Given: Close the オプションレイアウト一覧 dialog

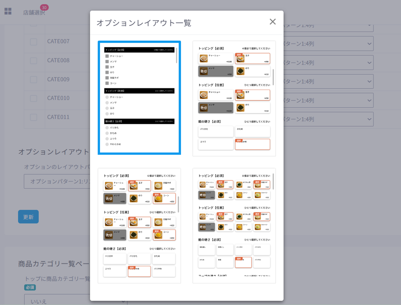Looking at the screenshot, I should pos(273,22).
